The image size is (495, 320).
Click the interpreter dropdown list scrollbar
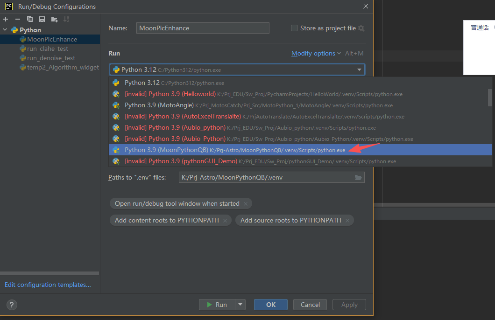(x=490, y=98)
